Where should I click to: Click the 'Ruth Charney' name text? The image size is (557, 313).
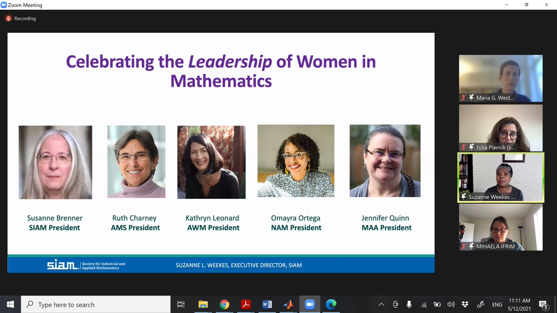tap(135, 218)
